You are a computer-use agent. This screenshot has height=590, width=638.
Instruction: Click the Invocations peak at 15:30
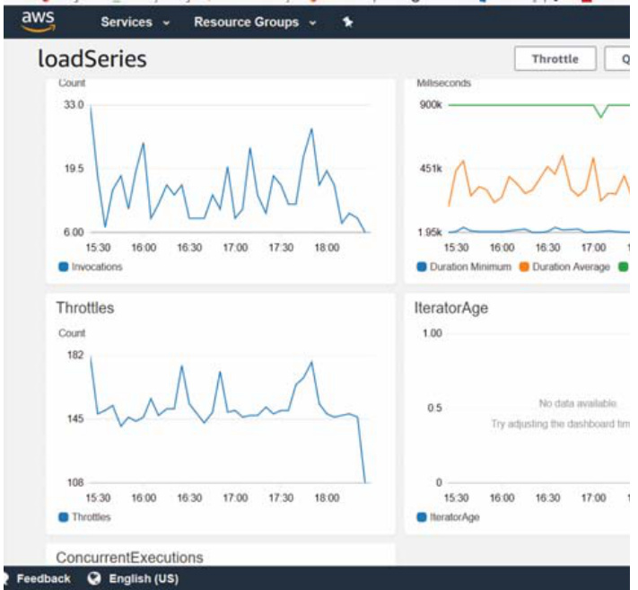(91, 107)
